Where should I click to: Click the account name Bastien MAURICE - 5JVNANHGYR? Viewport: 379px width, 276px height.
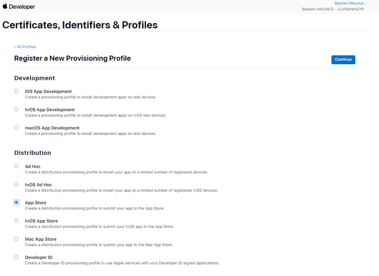pos(332,9)
